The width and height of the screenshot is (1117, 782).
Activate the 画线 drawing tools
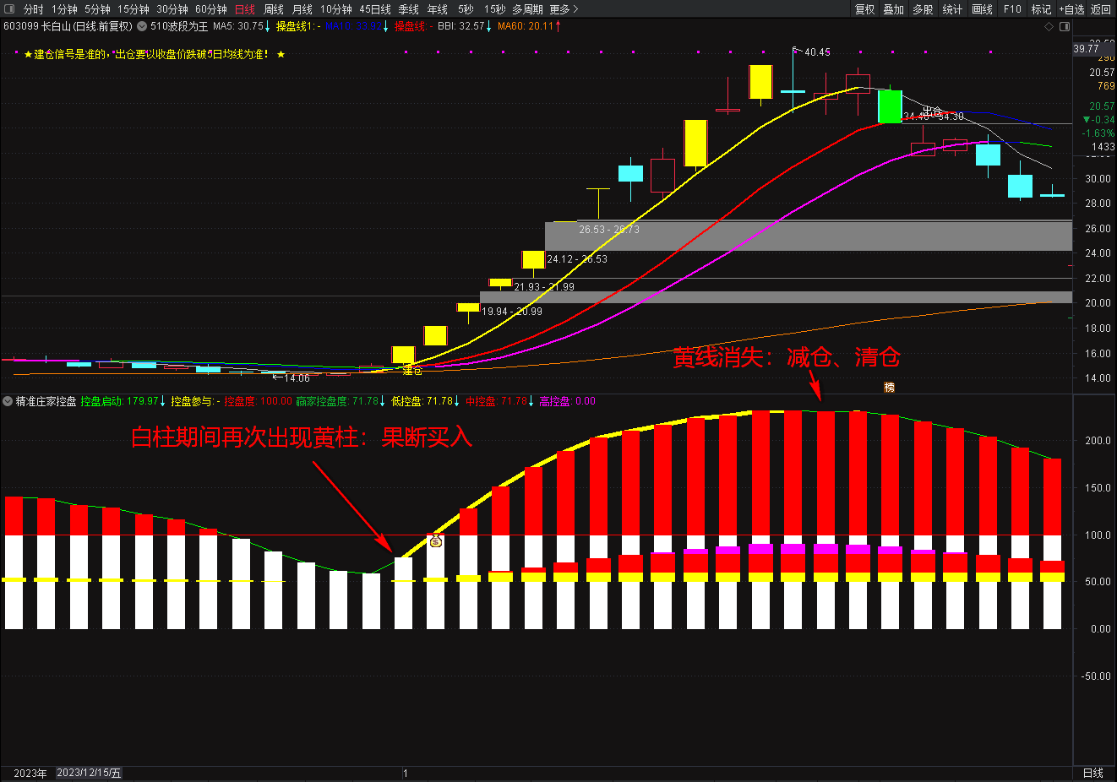(982, 9)
